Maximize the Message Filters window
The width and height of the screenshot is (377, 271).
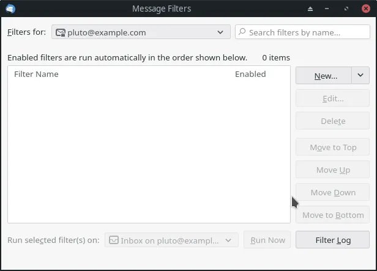[x=347, y=9]
